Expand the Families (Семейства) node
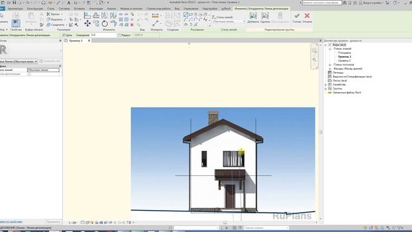 [x=326, y=84]
